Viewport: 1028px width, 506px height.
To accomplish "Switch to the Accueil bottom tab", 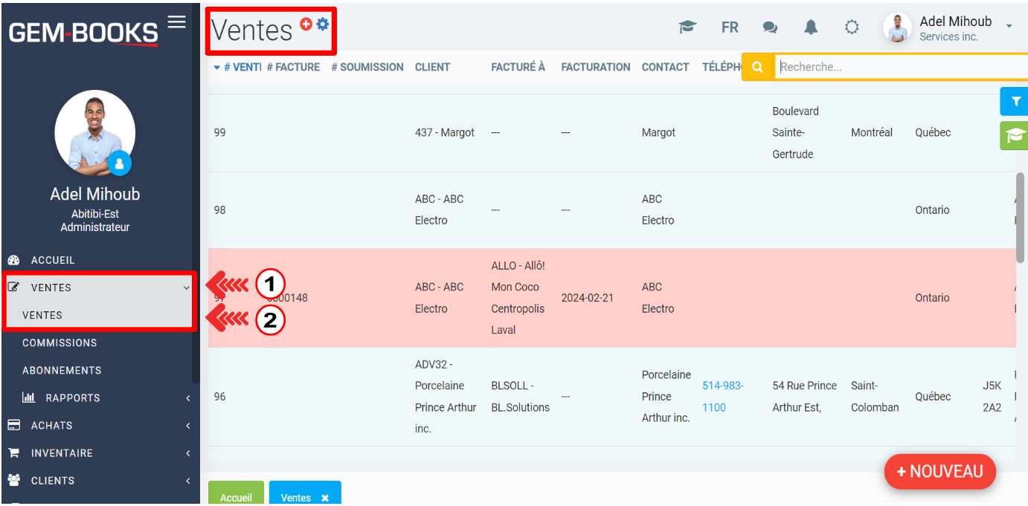I will click(x=236, y=497).
